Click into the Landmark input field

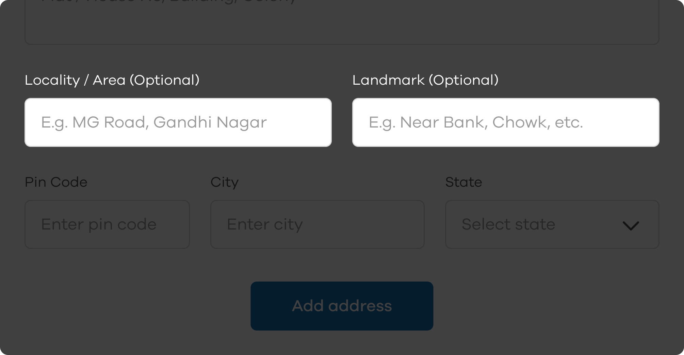click(505, 122)
